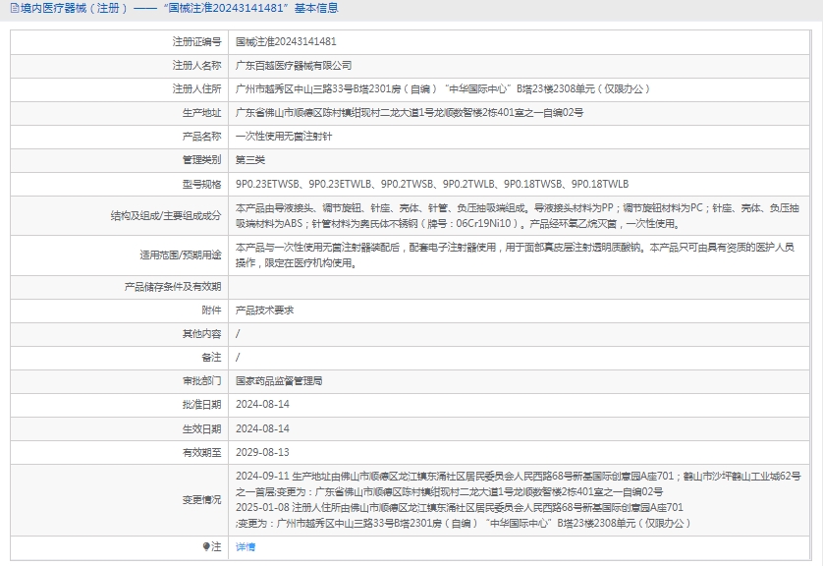Image resolution: width=823 pixels, height=566 pixels.
Task: Click expiry date value 2029-08-13
Action: coord(262,452)
